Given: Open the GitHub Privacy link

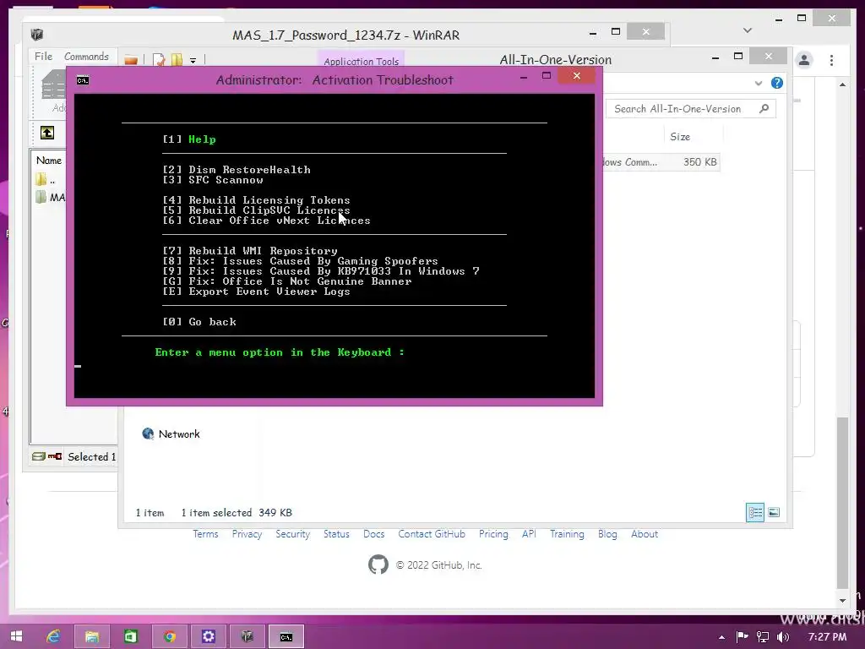Looking at the screenshot, I should click(x=247, y=534).
